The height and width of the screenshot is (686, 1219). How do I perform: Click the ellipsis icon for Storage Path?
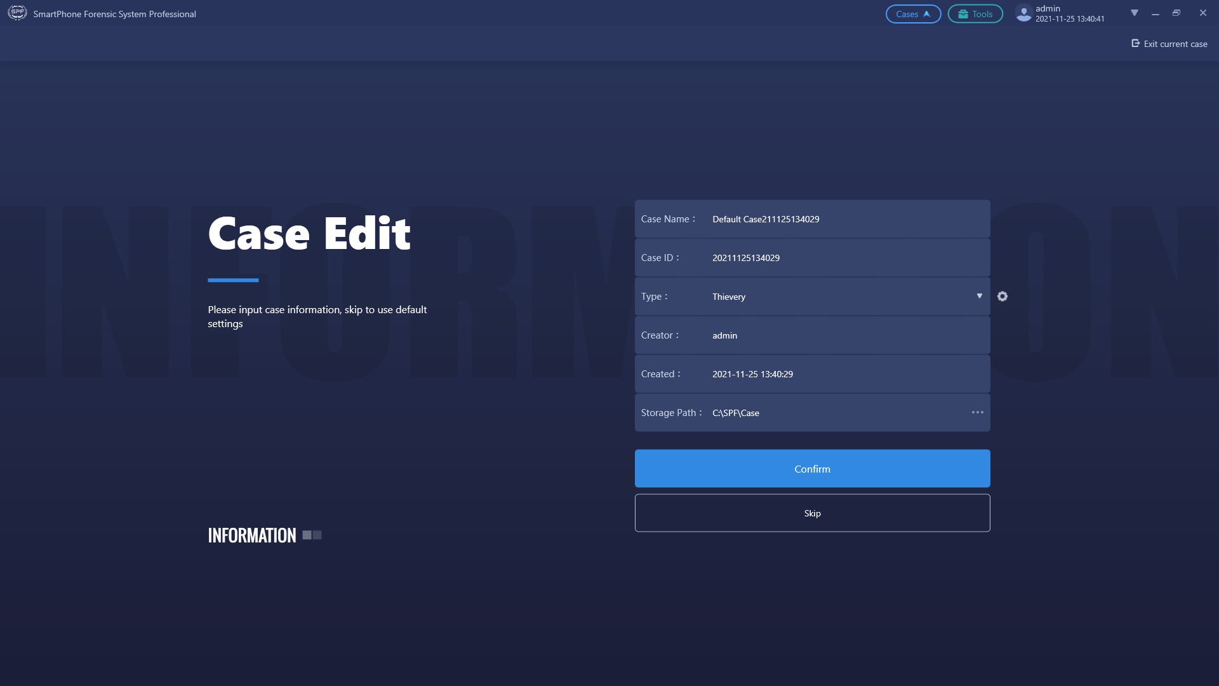977,412
